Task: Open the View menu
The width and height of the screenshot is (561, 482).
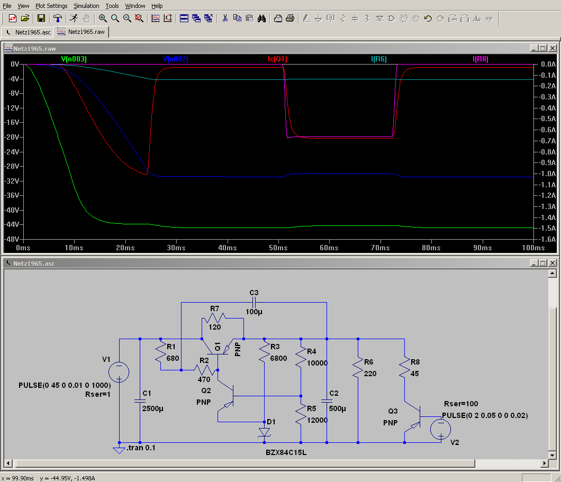Action: pos(24,6)
